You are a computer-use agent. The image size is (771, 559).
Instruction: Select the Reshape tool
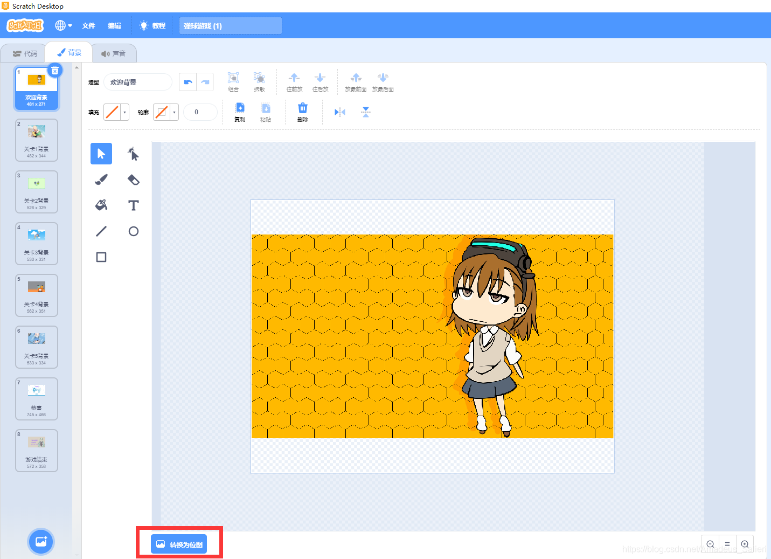pyautogui.click(x=133, y=154)
